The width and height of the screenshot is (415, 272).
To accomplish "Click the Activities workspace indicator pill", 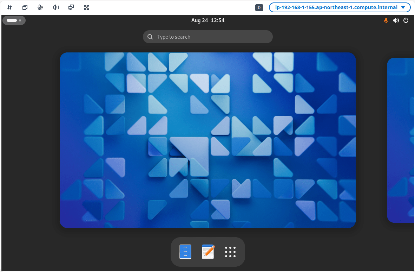I will [14, 20].
